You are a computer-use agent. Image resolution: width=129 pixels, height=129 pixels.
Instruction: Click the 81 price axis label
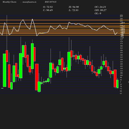121,84
